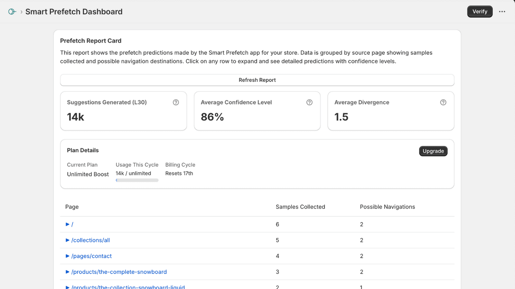The height and width of the screenshot is (289, 515).
Task: Expand the homepage (/) row
Action: [67, 224]
